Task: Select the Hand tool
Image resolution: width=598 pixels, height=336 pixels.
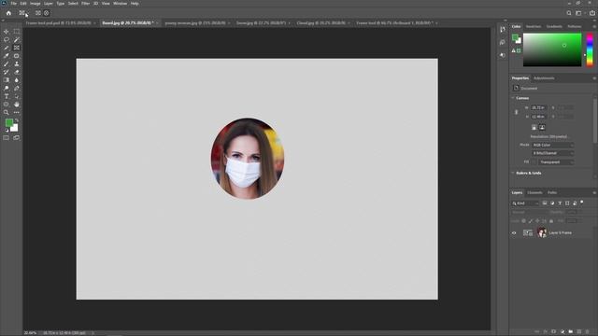Action: click(x=17, y=105)
